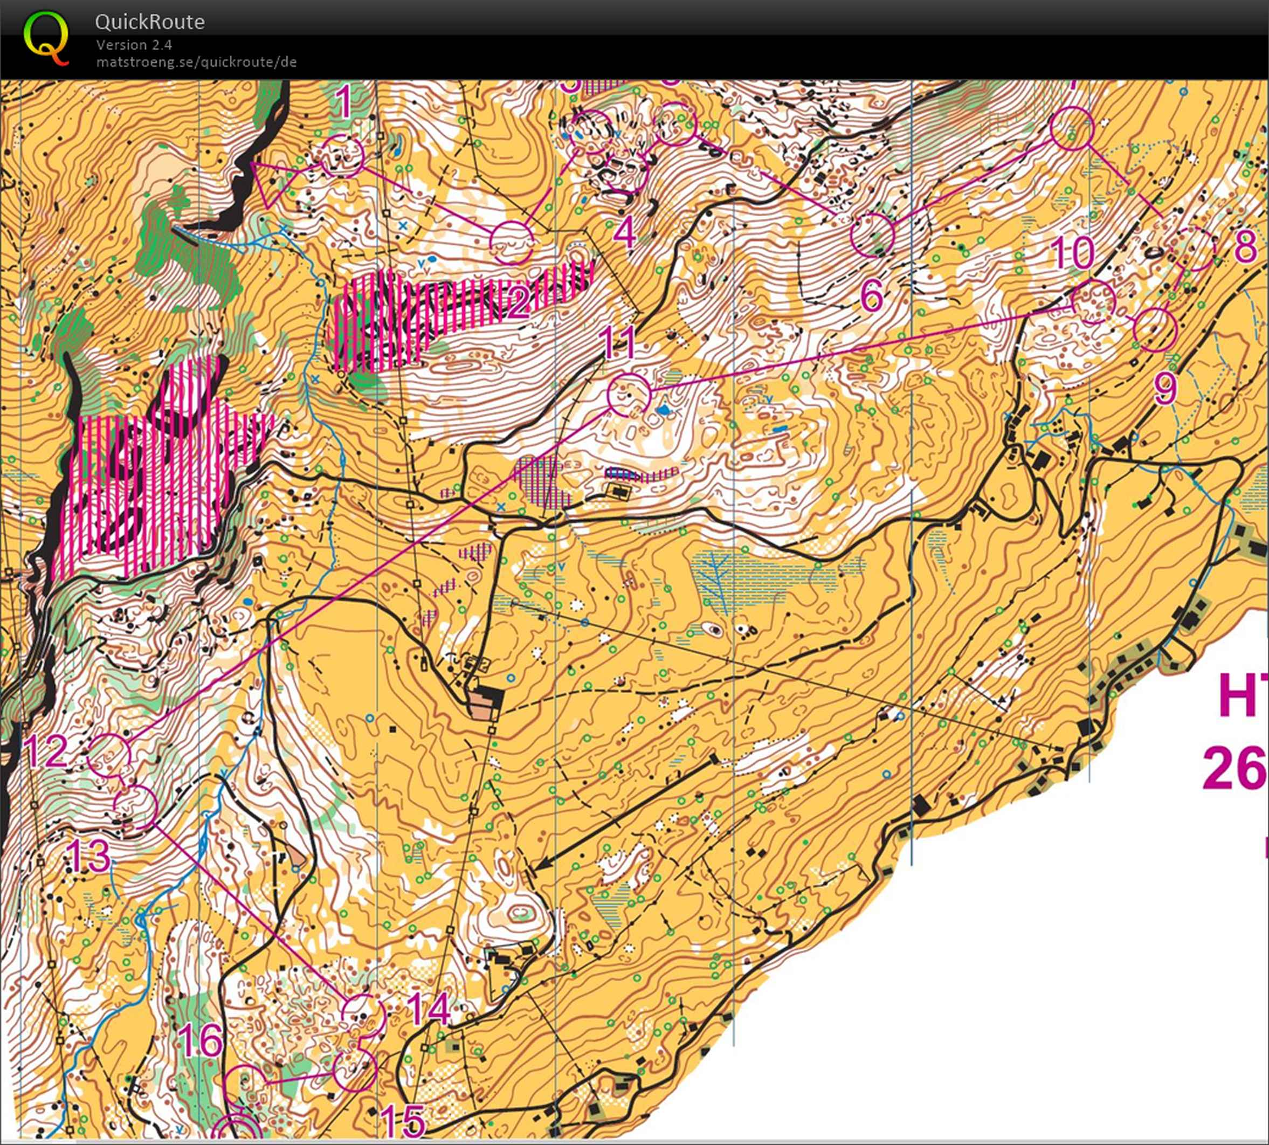Click the Version 2.4 label
1269x1145 pixels.
(134, 45)
